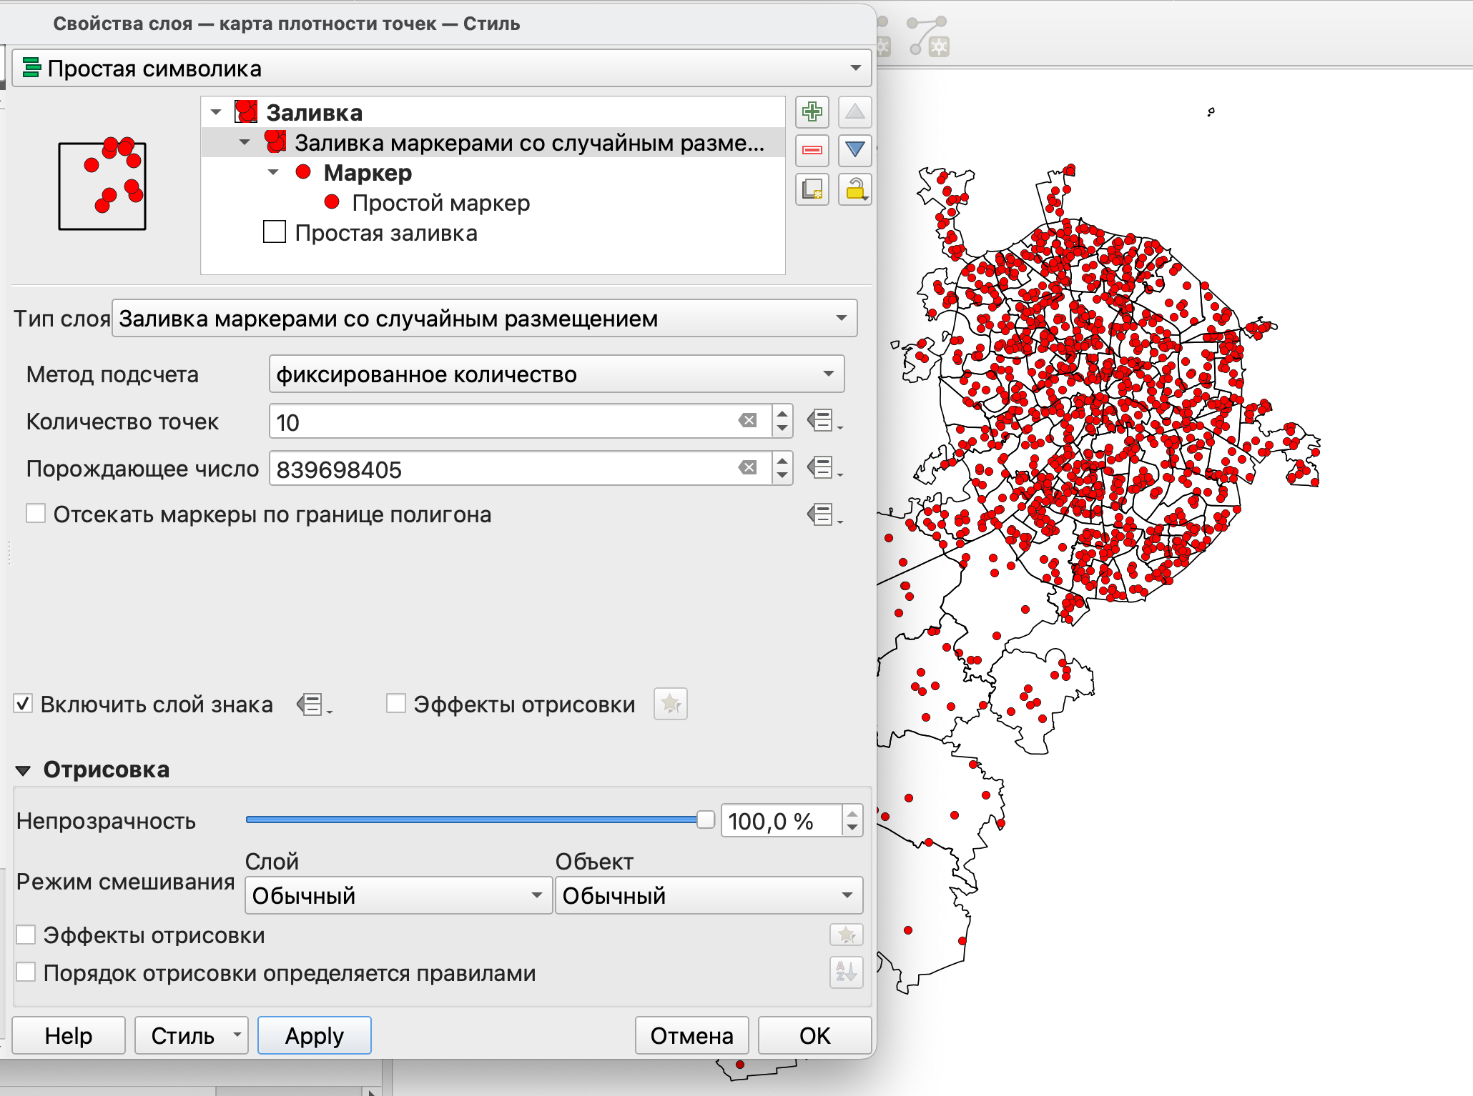Screen dimensions: 1473x1096
Task: Open the Метод подсчета combo box
Action: [556, 374]
